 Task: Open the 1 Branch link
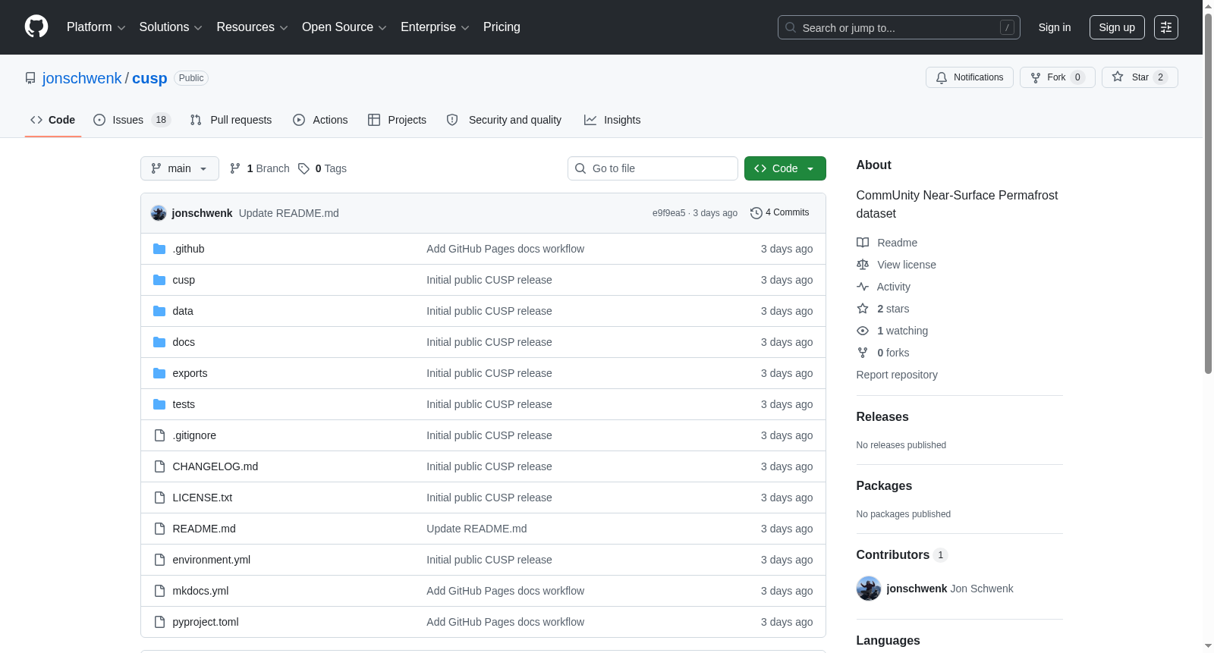pos(259,168)
